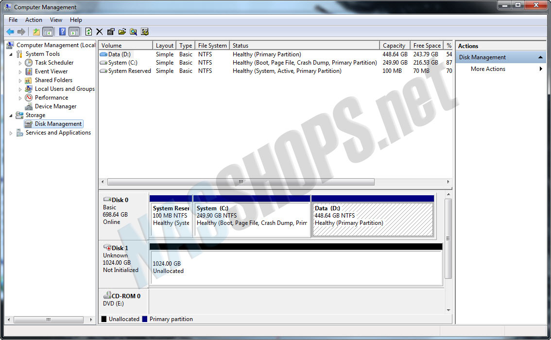
Task: Click the console tree horizontal scrollbar thumb
Action: coord(49,320)
